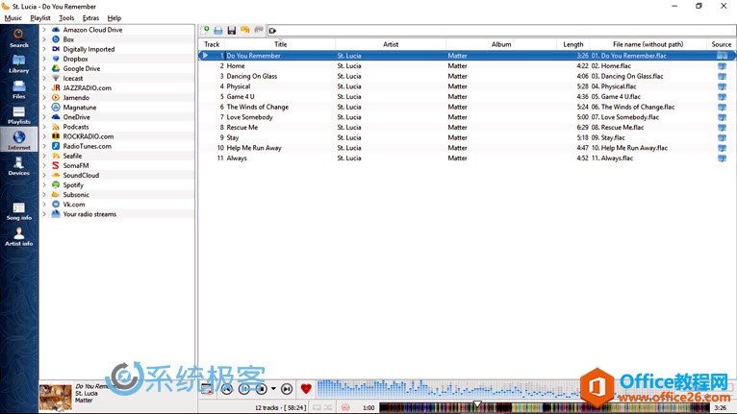Screen dimensions: 737x414
Task: Click the load playlist icon
Action: 218,30
